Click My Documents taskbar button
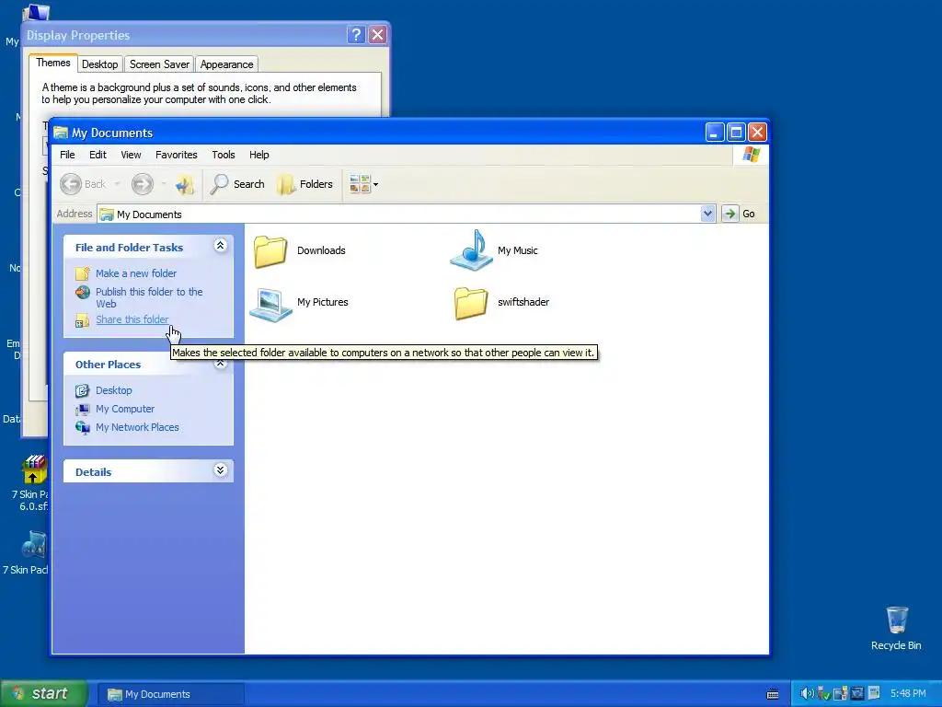 (x=171, y=694)
